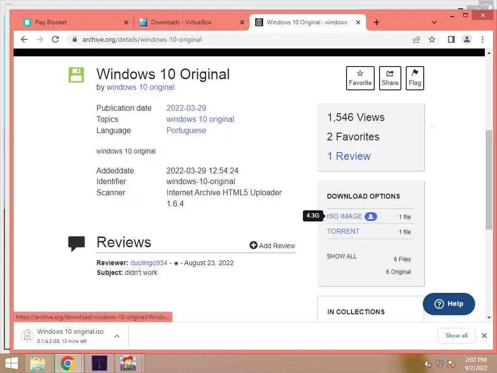Screen dimensions: 497x373
Task: Click the lock icon in address bar
Action: [75, 39]
